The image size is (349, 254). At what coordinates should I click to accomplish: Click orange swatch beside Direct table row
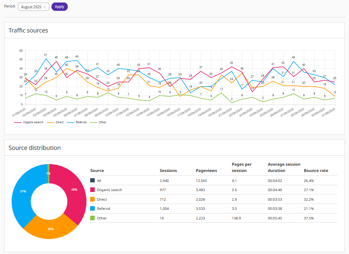pos(92,199)
